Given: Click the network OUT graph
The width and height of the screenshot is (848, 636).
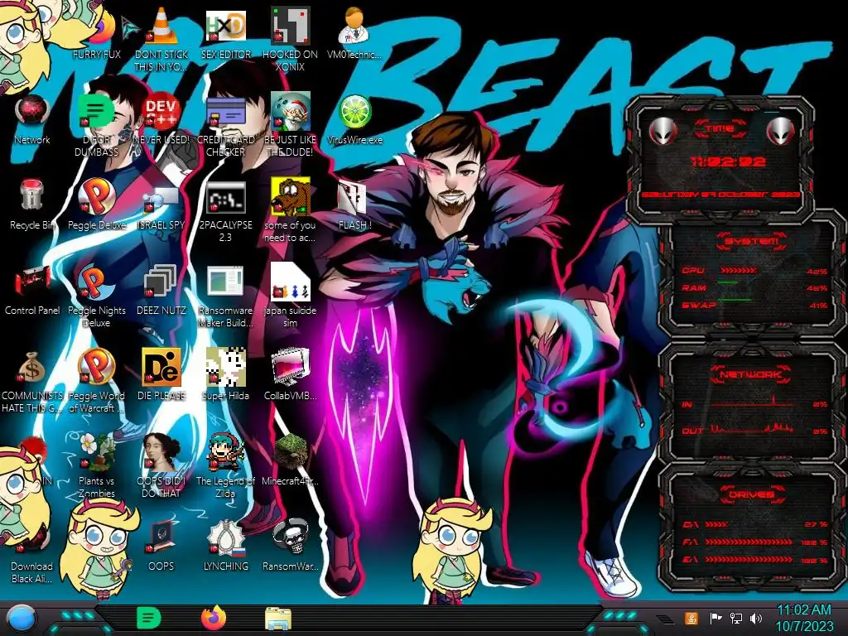Looking at the screenshot, I should 753,428.
